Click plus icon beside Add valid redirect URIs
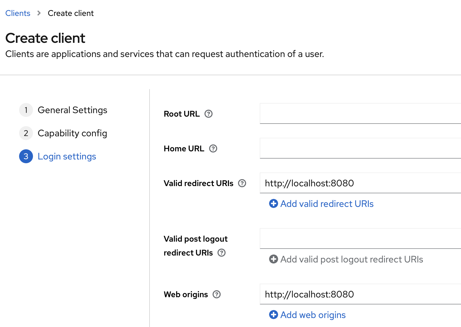This screenshot has width=461, height=327. [273, 203]
